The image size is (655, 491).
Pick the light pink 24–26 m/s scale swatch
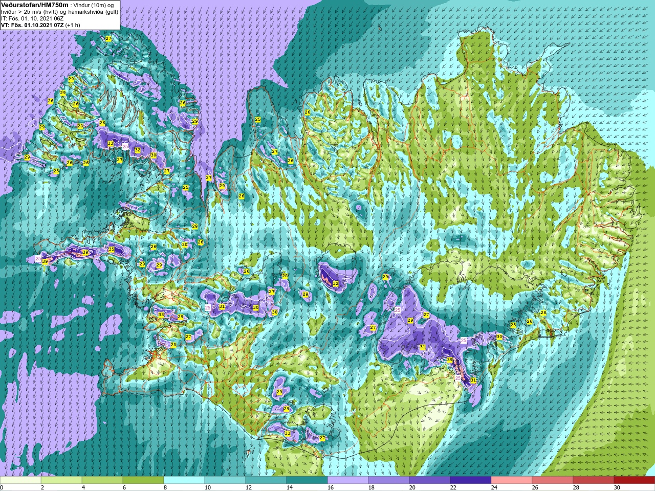click(512, 480)
